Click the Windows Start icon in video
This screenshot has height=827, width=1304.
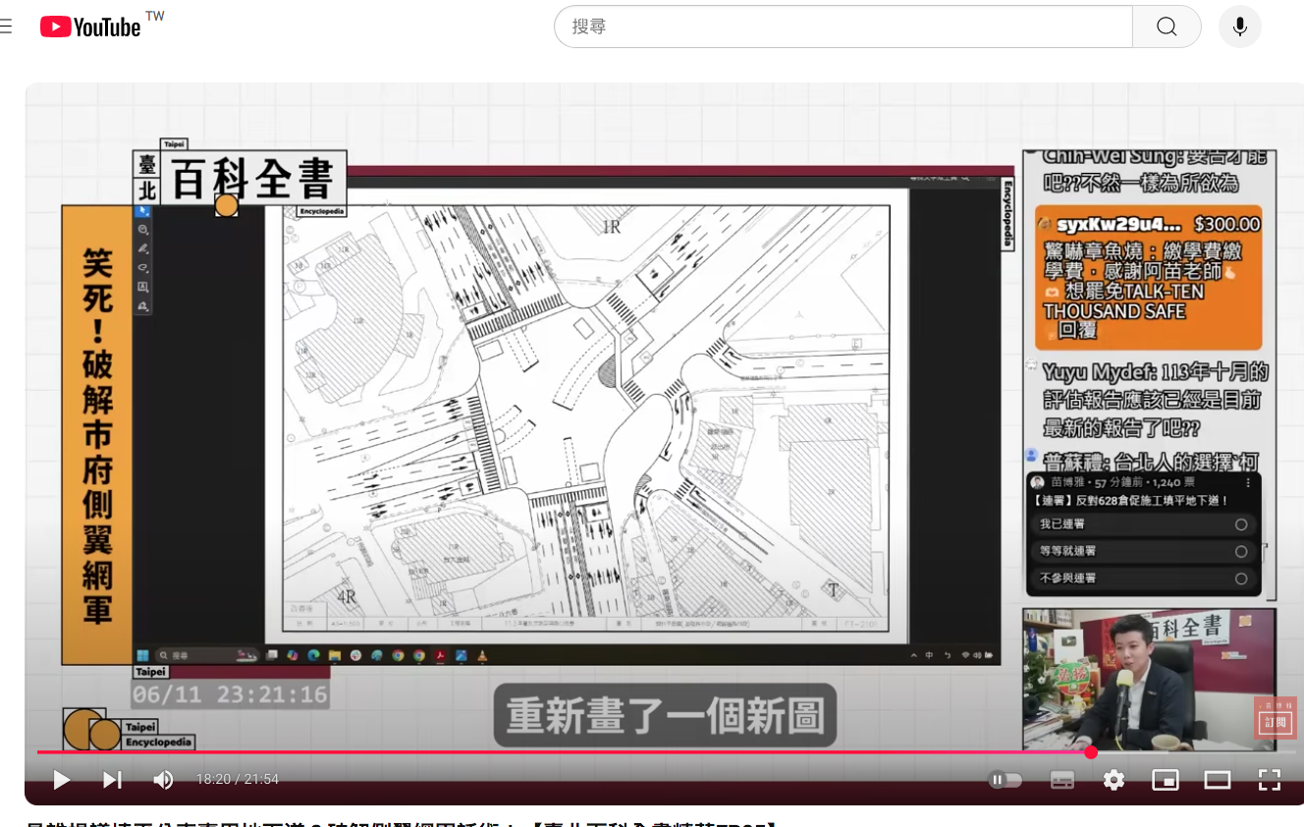coord(142,655)
